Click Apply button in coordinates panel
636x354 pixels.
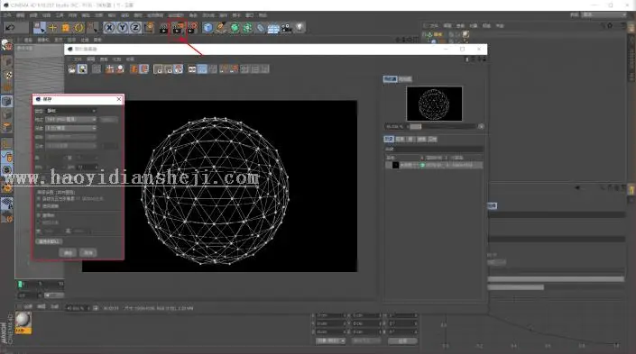coord(402,341)
